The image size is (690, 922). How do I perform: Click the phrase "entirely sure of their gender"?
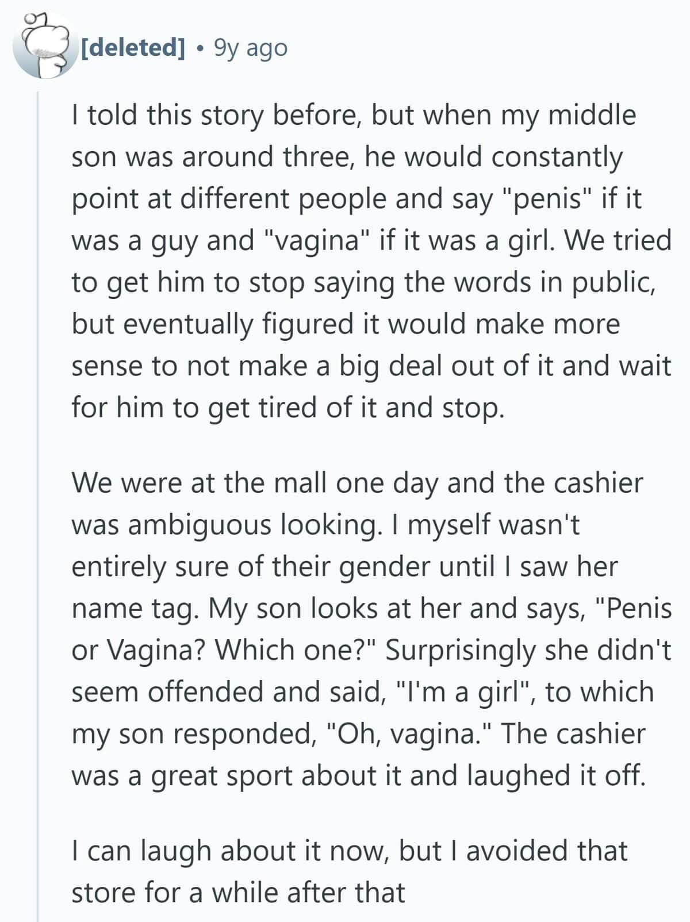pyautogui.click(x=250, y=567)
